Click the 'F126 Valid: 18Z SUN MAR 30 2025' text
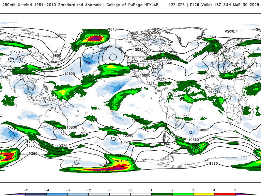Viewport: 261px width, 196px height. click(x=224, y=5)
